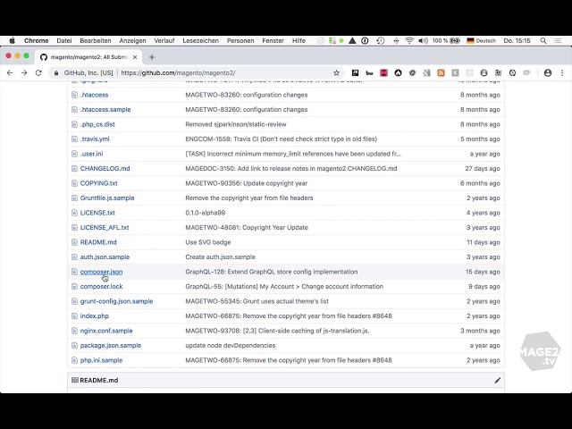
Task: Open the notification center icon
Action: 558,40
